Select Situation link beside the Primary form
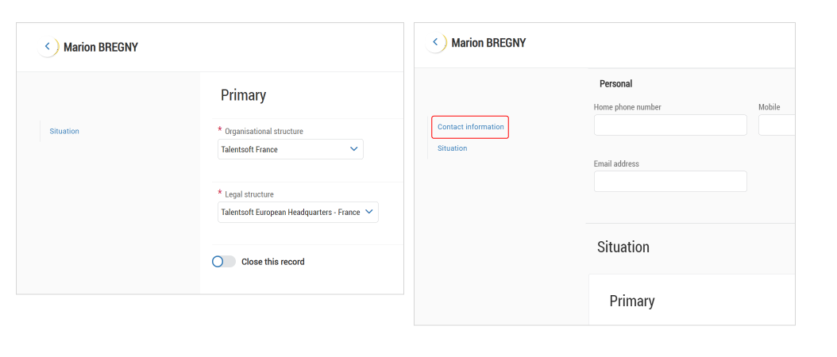 pos(64,131)
